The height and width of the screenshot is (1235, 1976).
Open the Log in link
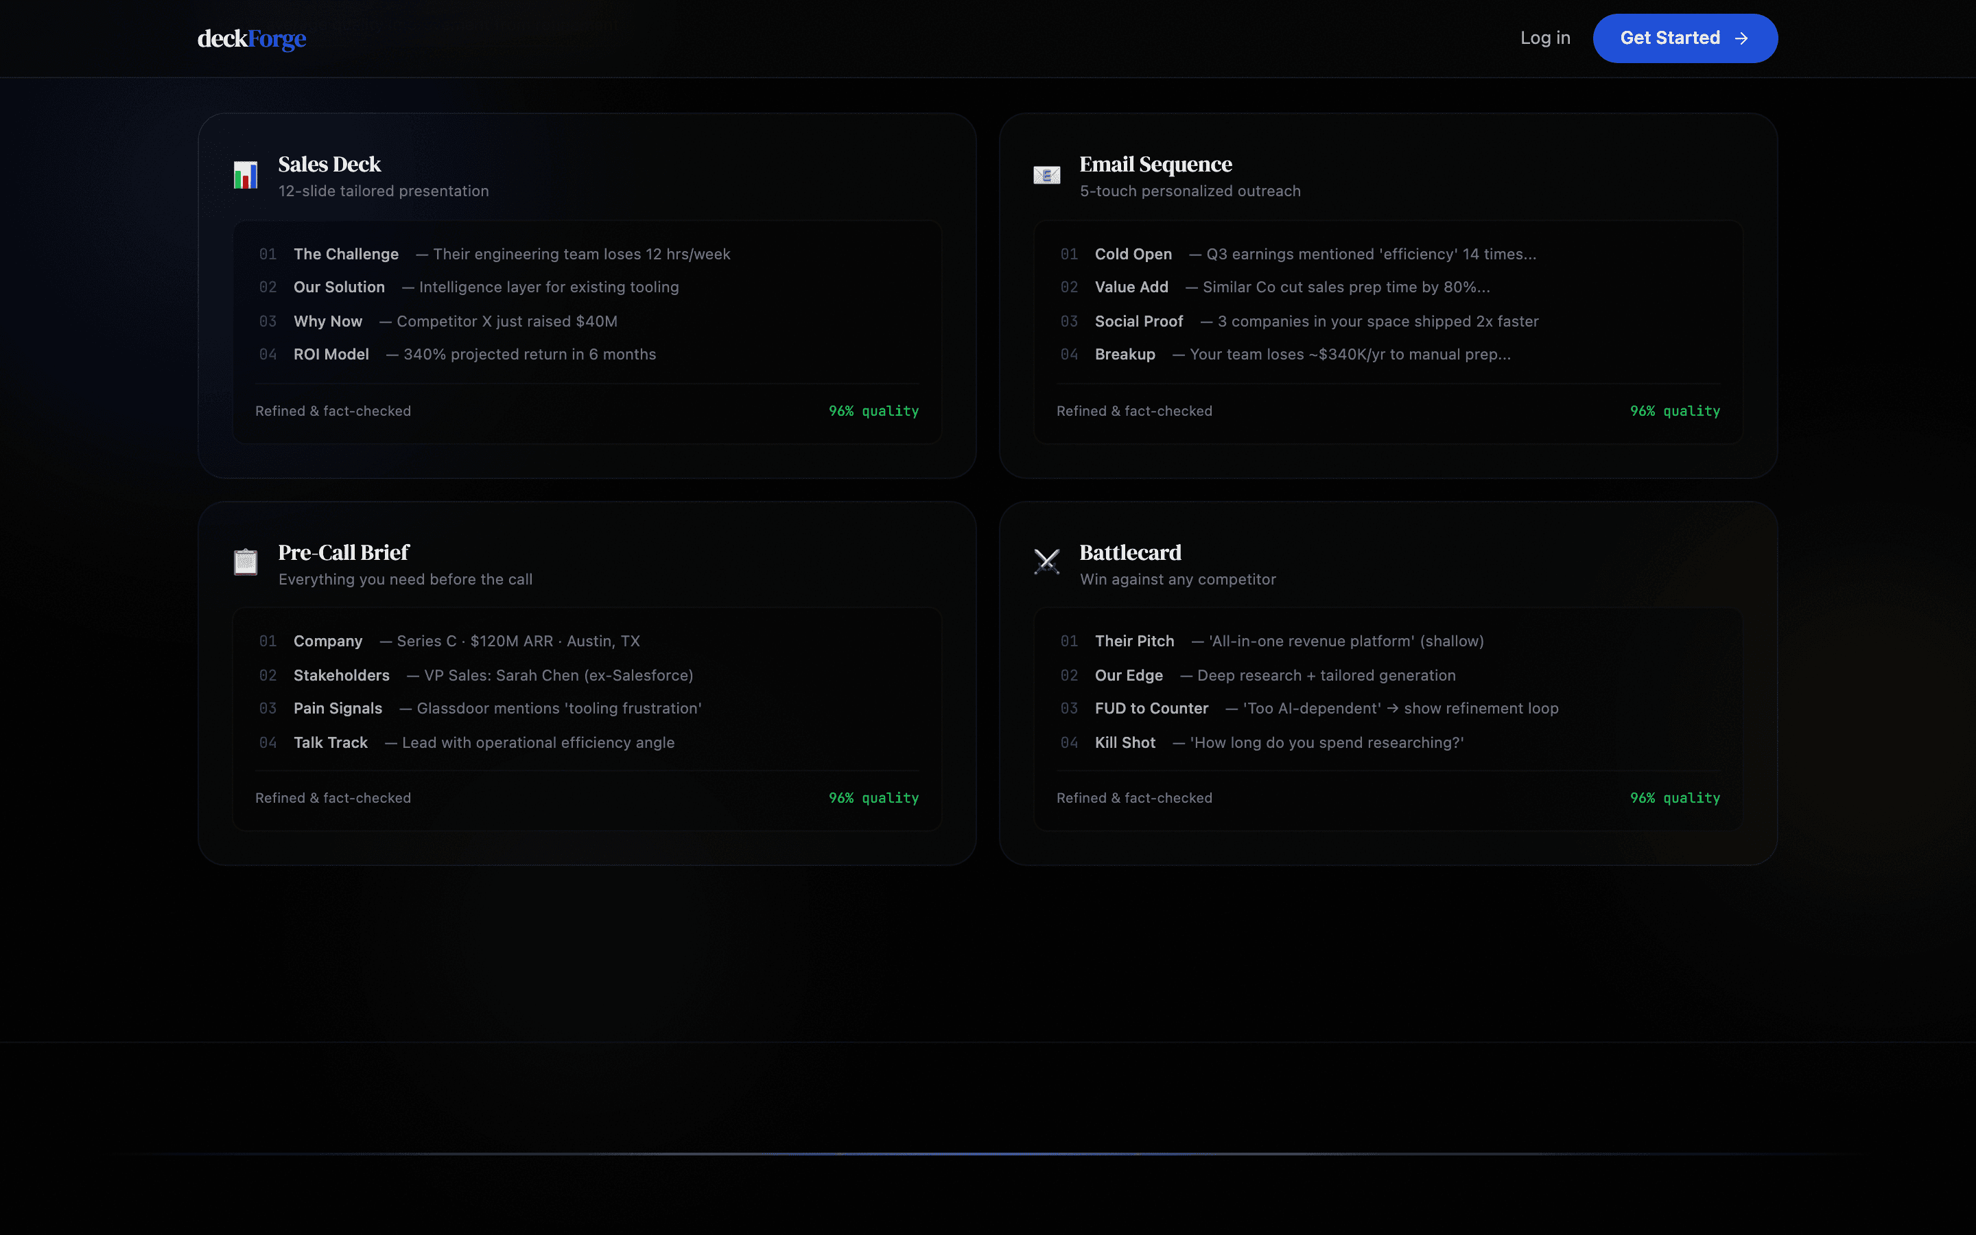[x=1545, y=38]
